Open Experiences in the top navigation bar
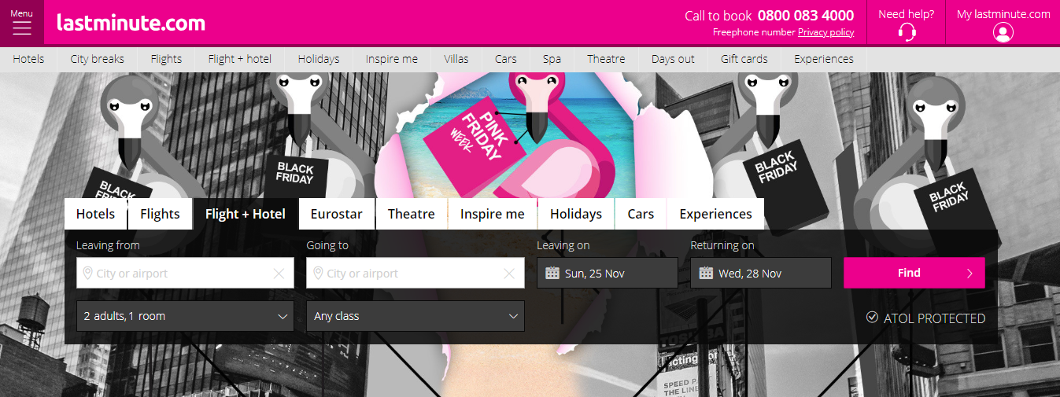 [x=824, y=59]
